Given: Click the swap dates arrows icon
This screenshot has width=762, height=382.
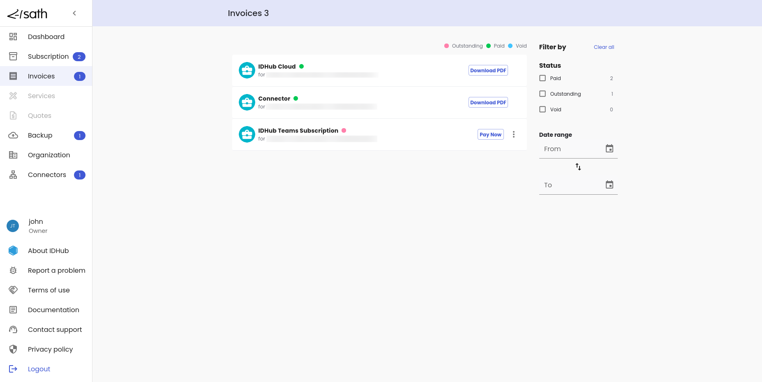Looking at the screenshot, I should [x=578, y=167].
